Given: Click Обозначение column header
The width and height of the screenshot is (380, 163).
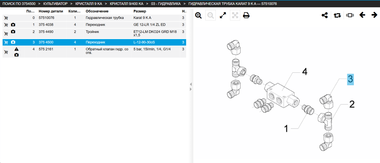Looking at the screenshot, I should point(97,11).
